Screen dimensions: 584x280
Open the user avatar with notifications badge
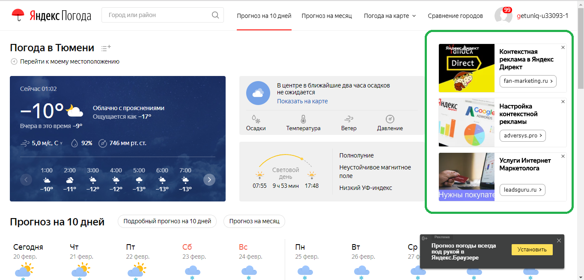pos(503,15)
